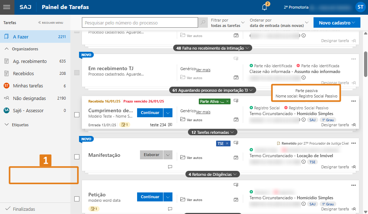Open the ellipsis options on the Manifestação card
The image size is (368, 214).
click(x=353, y=143)
